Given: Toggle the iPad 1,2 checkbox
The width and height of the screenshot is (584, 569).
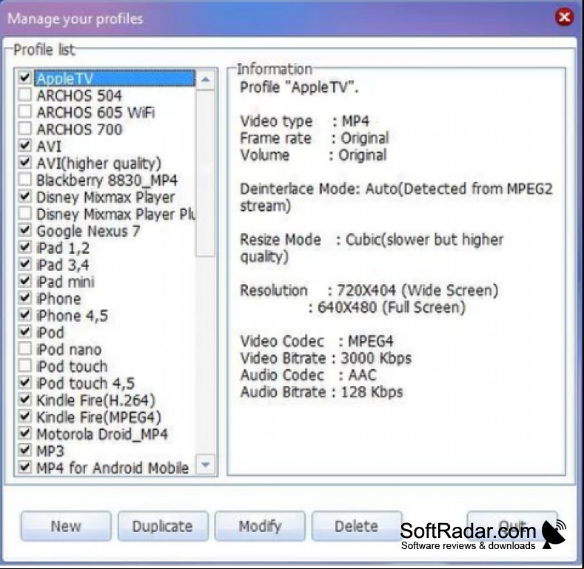Looking at the screenshot, I should click(24, 247).
